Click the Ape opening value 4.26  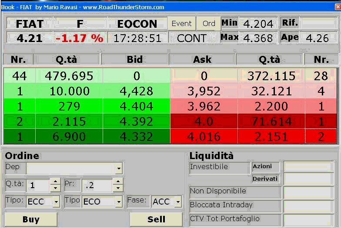coord(318,38)
